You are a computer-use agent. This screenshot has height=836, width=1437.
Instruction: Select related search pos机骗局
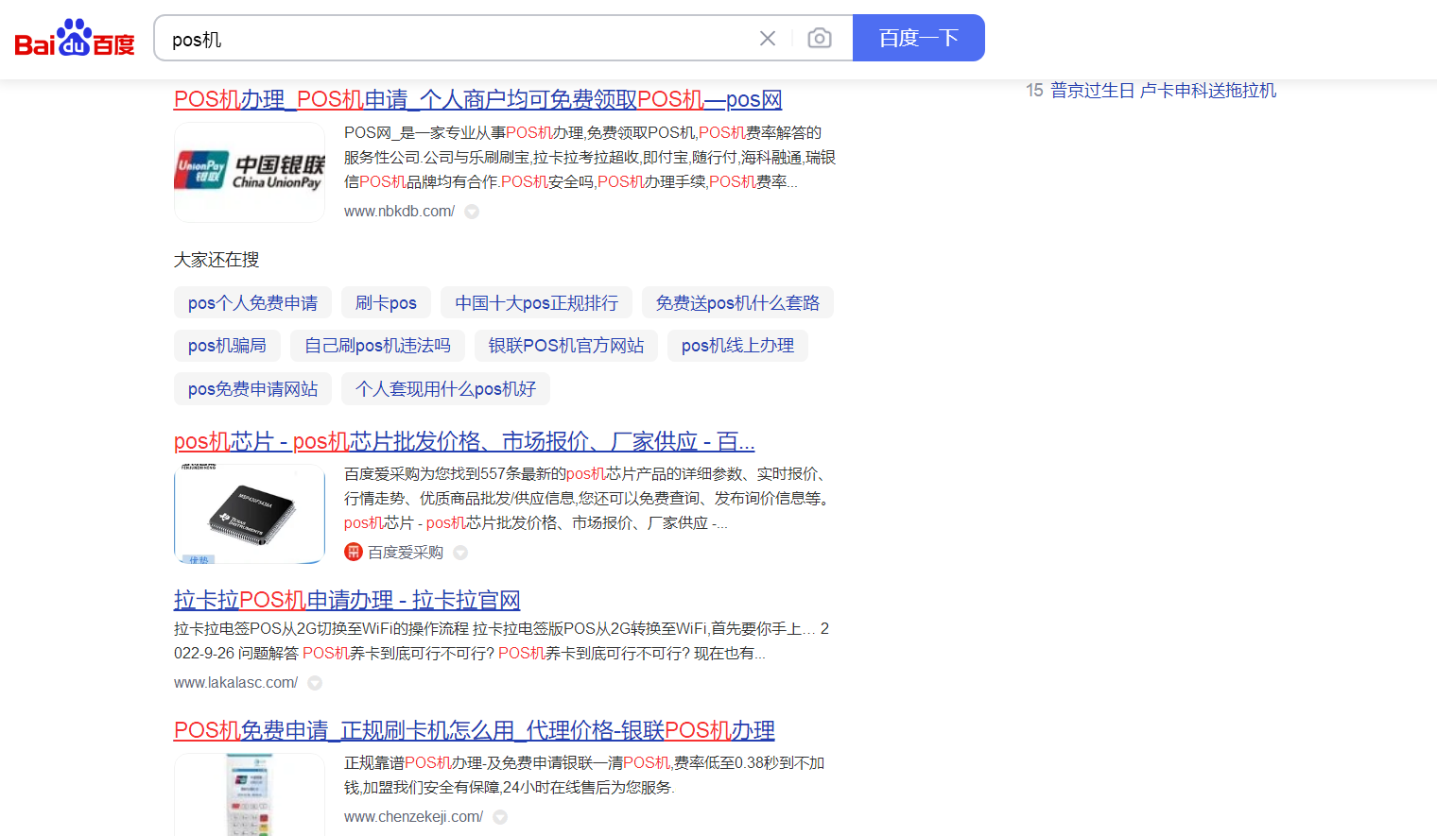227,346
